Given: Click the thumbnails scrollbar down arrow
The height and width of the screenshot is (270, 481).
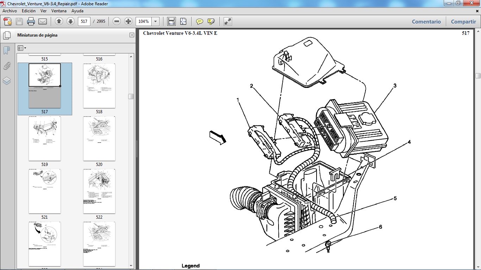Looking at the screenshot, I should click(x=131, y=265).
